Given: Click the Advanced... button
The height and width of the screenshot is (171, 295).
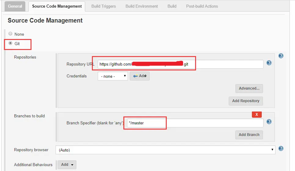Looking at the screenshot, I should [249, 88].
